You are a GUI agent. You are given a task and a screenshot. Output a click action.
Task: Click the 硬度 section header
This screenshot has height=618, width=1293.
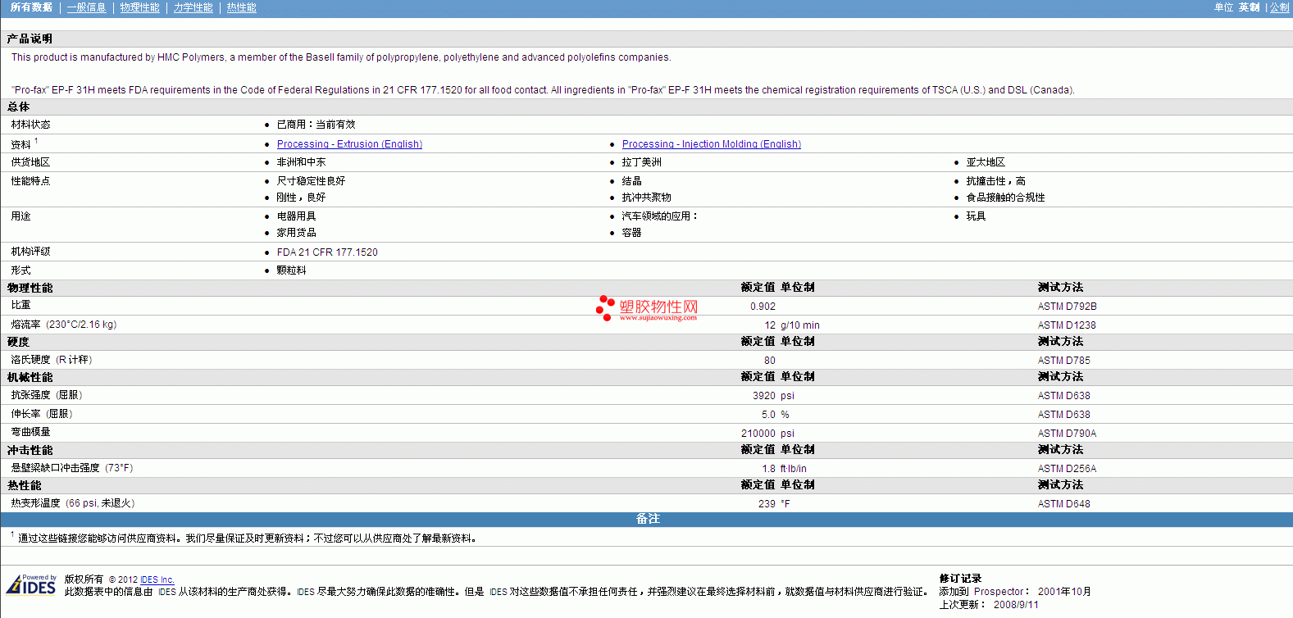pyautogui.click(x=18, y=342)
